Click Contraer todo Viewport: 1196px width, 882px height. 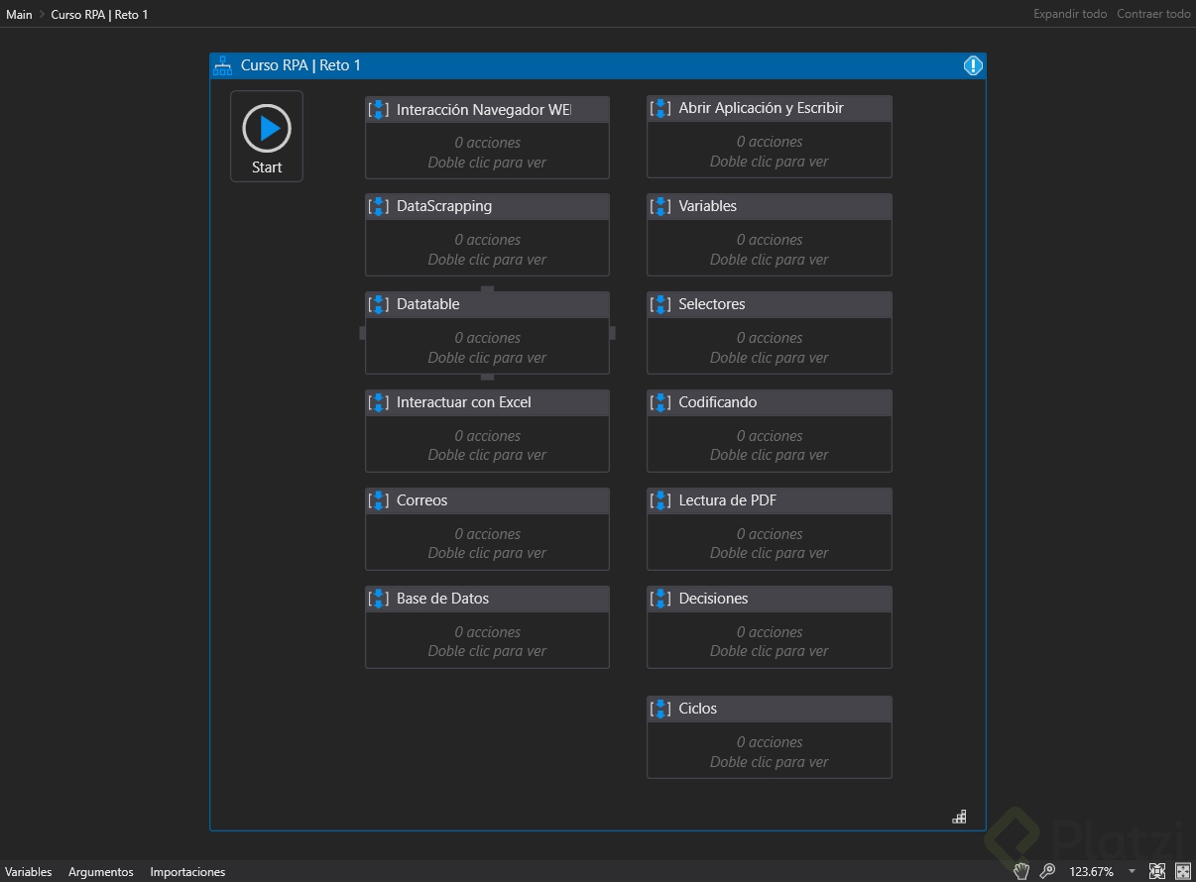pos(1153,14)
